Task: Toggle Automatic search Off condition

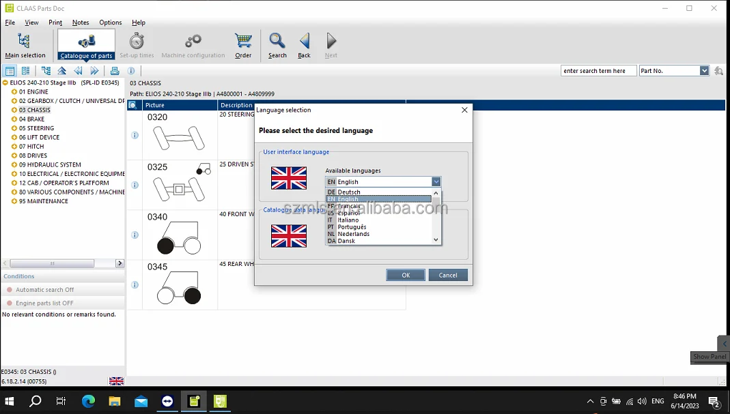Action: (x=44, y=290)
